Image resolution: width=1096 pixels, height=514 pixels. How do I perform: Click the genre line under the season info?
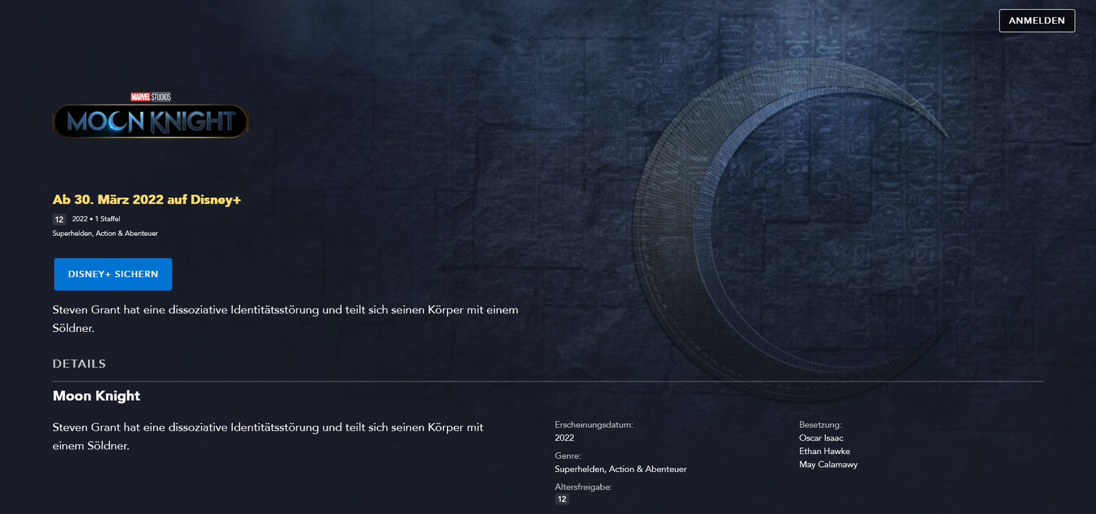[x=105, y=233]
